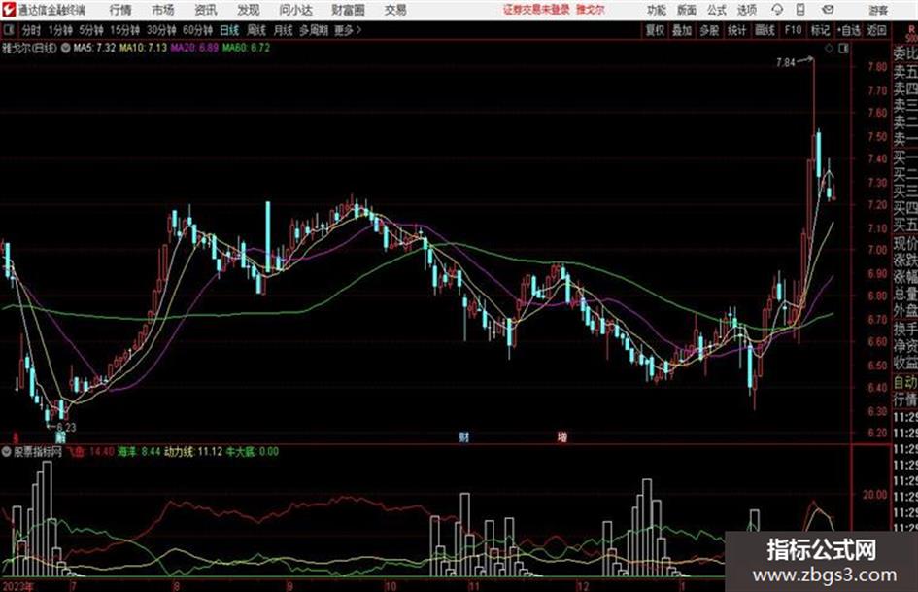The height and width of the screenshot is (592, 918).
Task: Click the 7.00 price axis label
Action: (x=877, y=250)
